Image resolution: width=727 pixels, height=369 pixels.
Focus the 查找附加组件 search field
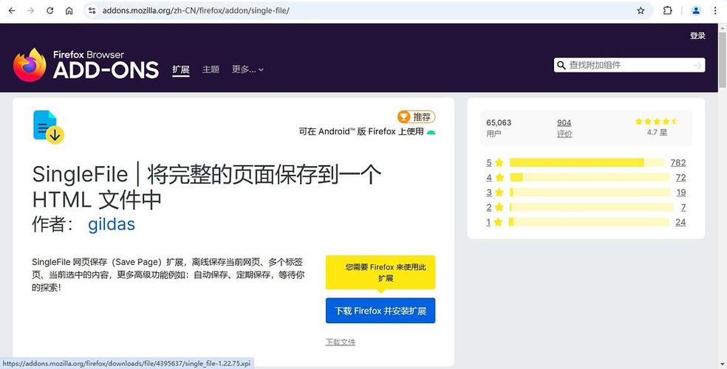pos(629,65)
